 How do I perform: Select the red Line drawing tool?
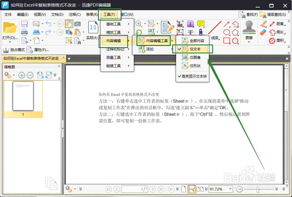[215, 27]
